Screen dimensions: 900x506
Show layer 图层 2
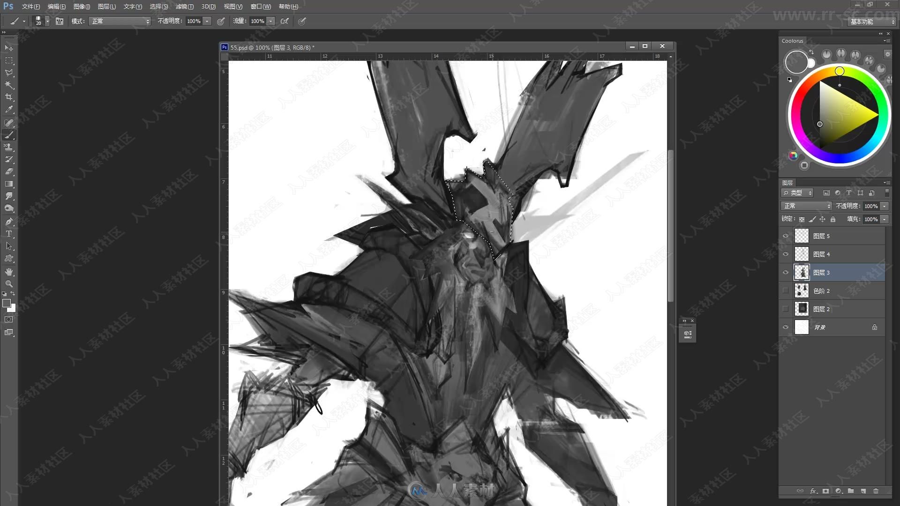(x=786, y=309)
